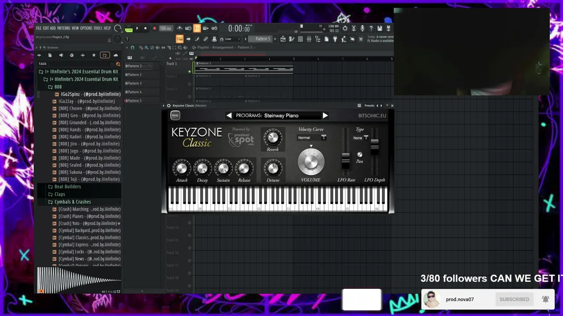Collapse the top IIInfinite's 2024 Essential Drum Kit folder
Image resolution: width=563 pixels, height=316 pixels.
coord(79,72)
